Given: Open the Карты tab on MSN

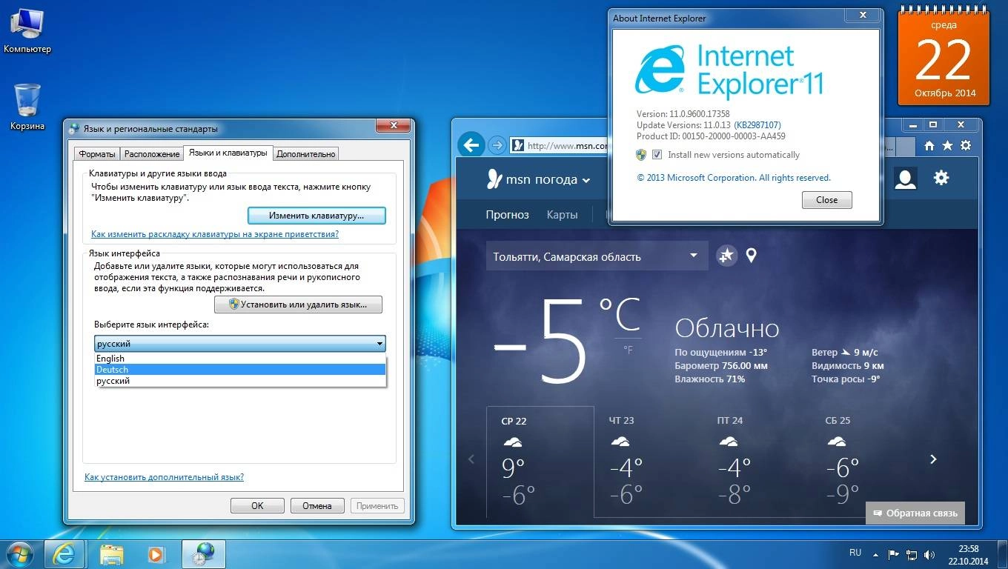Looking at the screenshot, I should coord(562,215).
